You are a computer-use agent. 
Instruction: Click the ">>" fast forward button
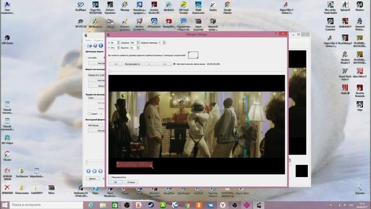pyautogui.click(x=165, y=64)
